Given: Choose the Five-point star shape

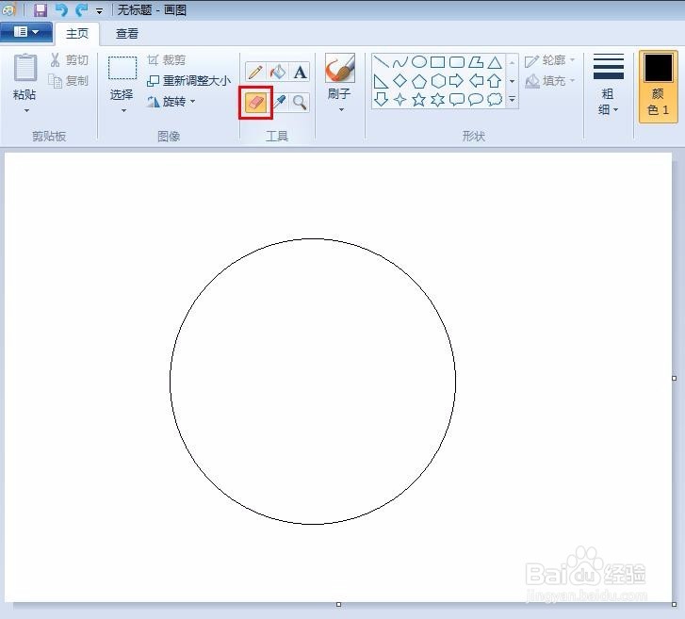Looking at the screenshot, I should coord(419,100).
